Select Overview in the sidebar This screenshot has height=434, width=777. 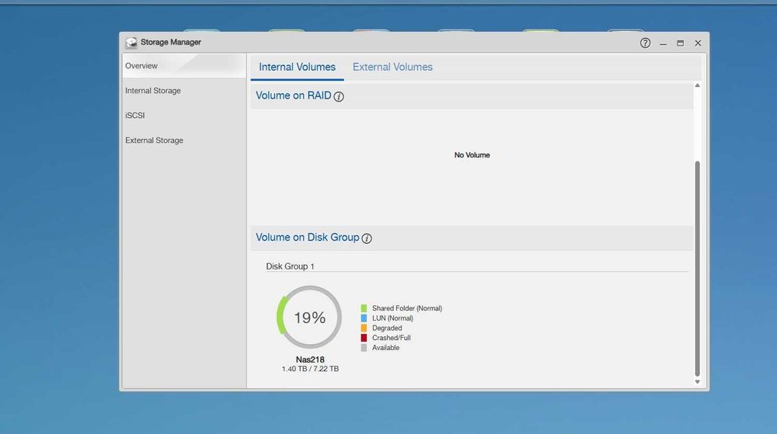(x=184, y=66)
